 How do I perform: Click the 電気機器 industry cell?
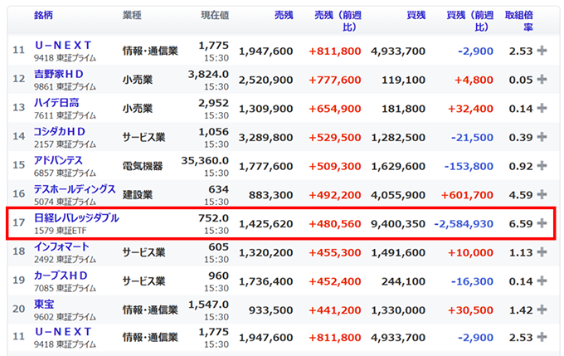[143, 166]
